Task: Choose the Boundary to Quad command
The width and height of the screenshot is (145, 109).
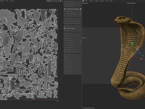Action: pyautogui.click(x=72, y=52)
